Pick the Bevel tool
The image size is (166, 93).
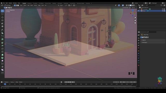(x=2, y=46)
